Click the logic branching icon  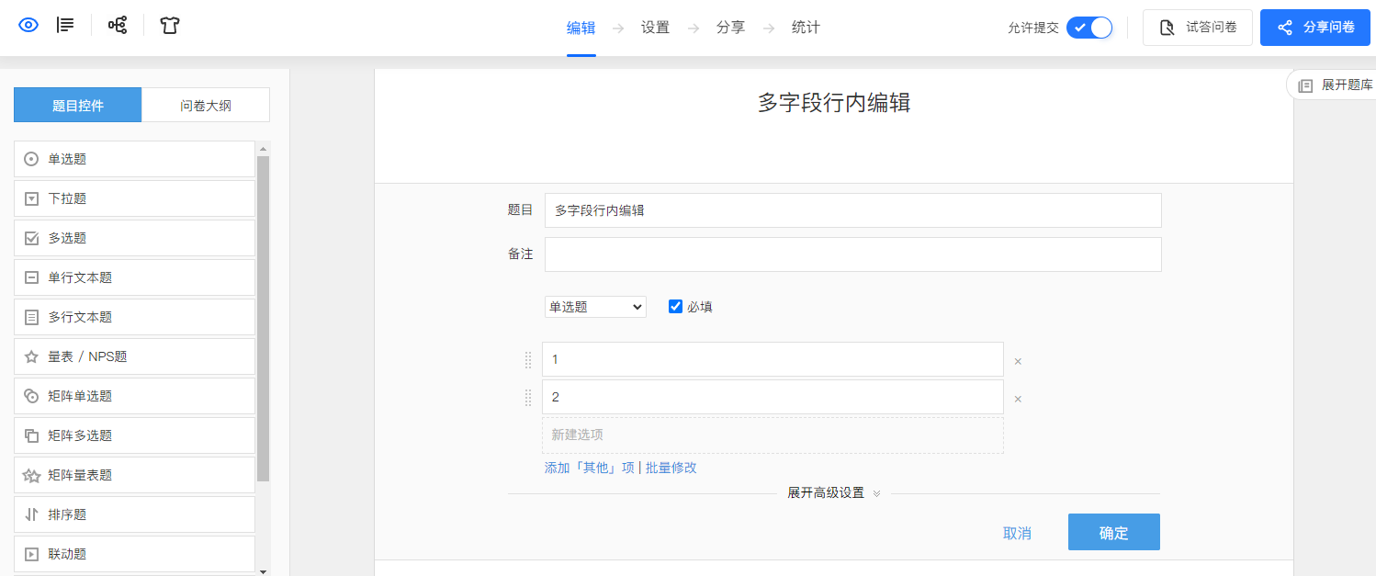tap(118, 25)
